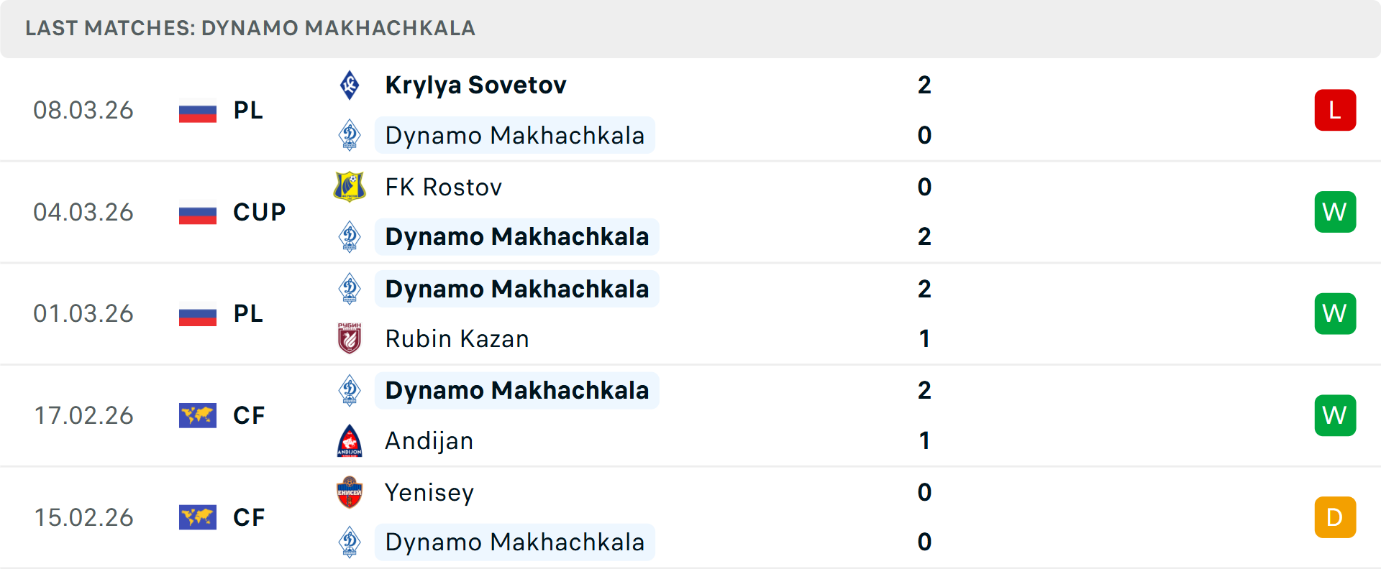Click the Krylya Sovetov club crest
The image size is (1381, 569).
[x=350, y=84]
